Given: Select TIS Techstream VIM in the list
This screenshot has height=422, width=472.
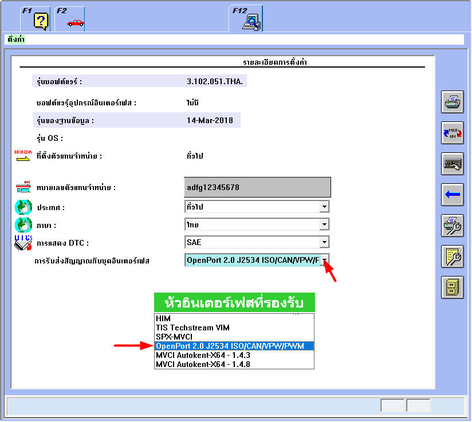Looking at the screenshot, I should 234,328.
